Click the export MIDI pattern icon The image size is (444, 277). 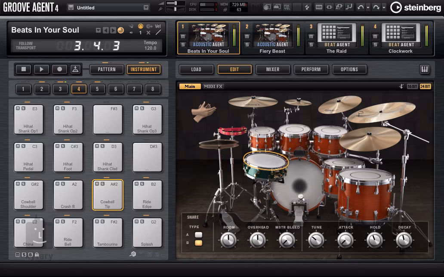[75, 69]
